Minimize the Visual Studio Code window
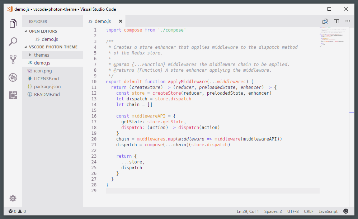Viewport: 358px width, 219px height. click(313, 9)
